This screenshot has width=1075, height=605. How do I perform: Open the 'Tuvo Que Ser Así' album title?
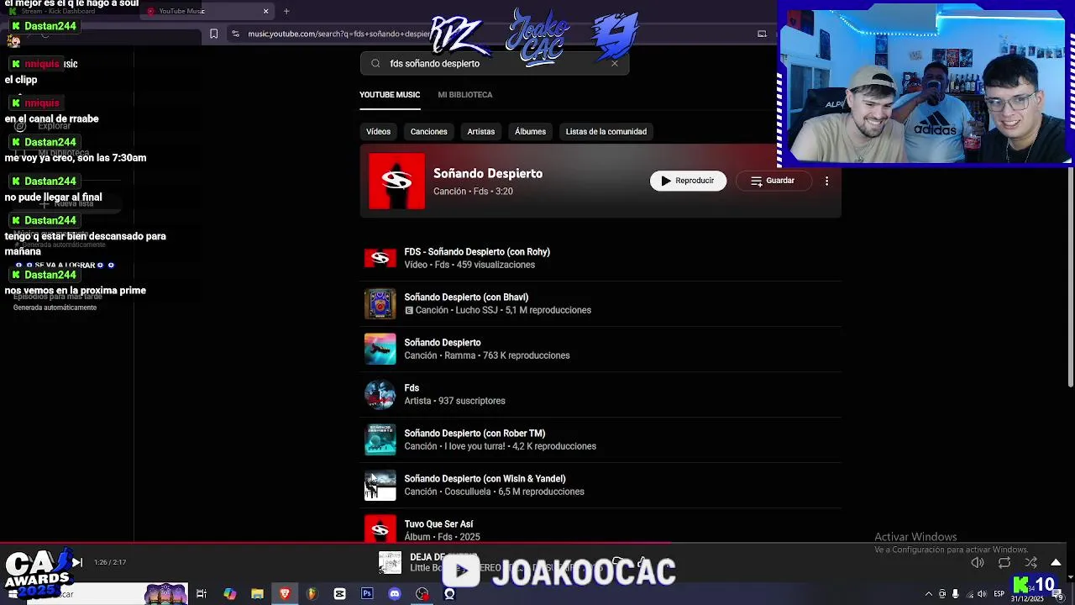pos(438,524)
